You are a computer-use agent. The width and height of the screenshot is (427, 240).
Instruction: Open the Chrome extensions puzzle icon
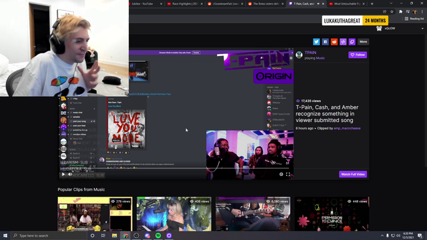400,12
